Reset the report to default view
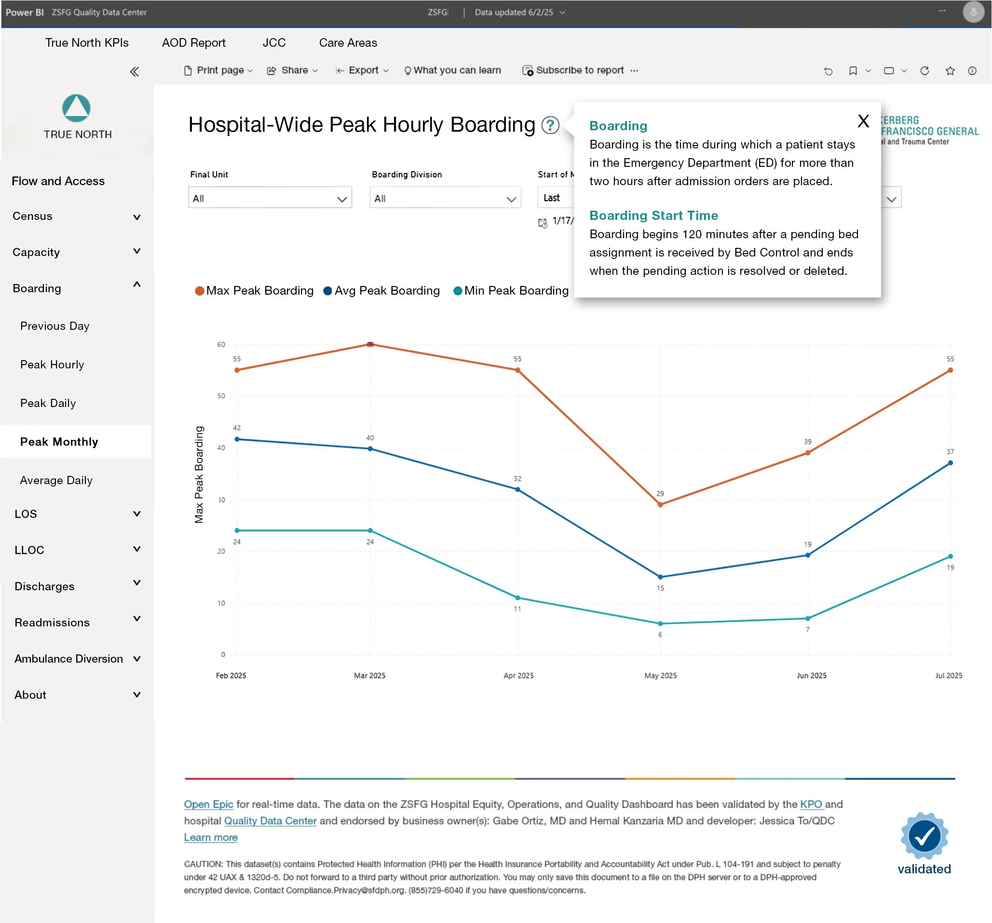Viewport: 992px width, 923px height. tap(829, 71)
